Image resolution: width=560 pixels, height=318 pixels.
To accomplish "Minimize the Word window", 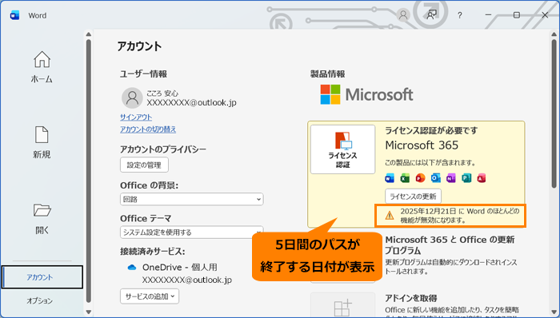I will 488,15.
